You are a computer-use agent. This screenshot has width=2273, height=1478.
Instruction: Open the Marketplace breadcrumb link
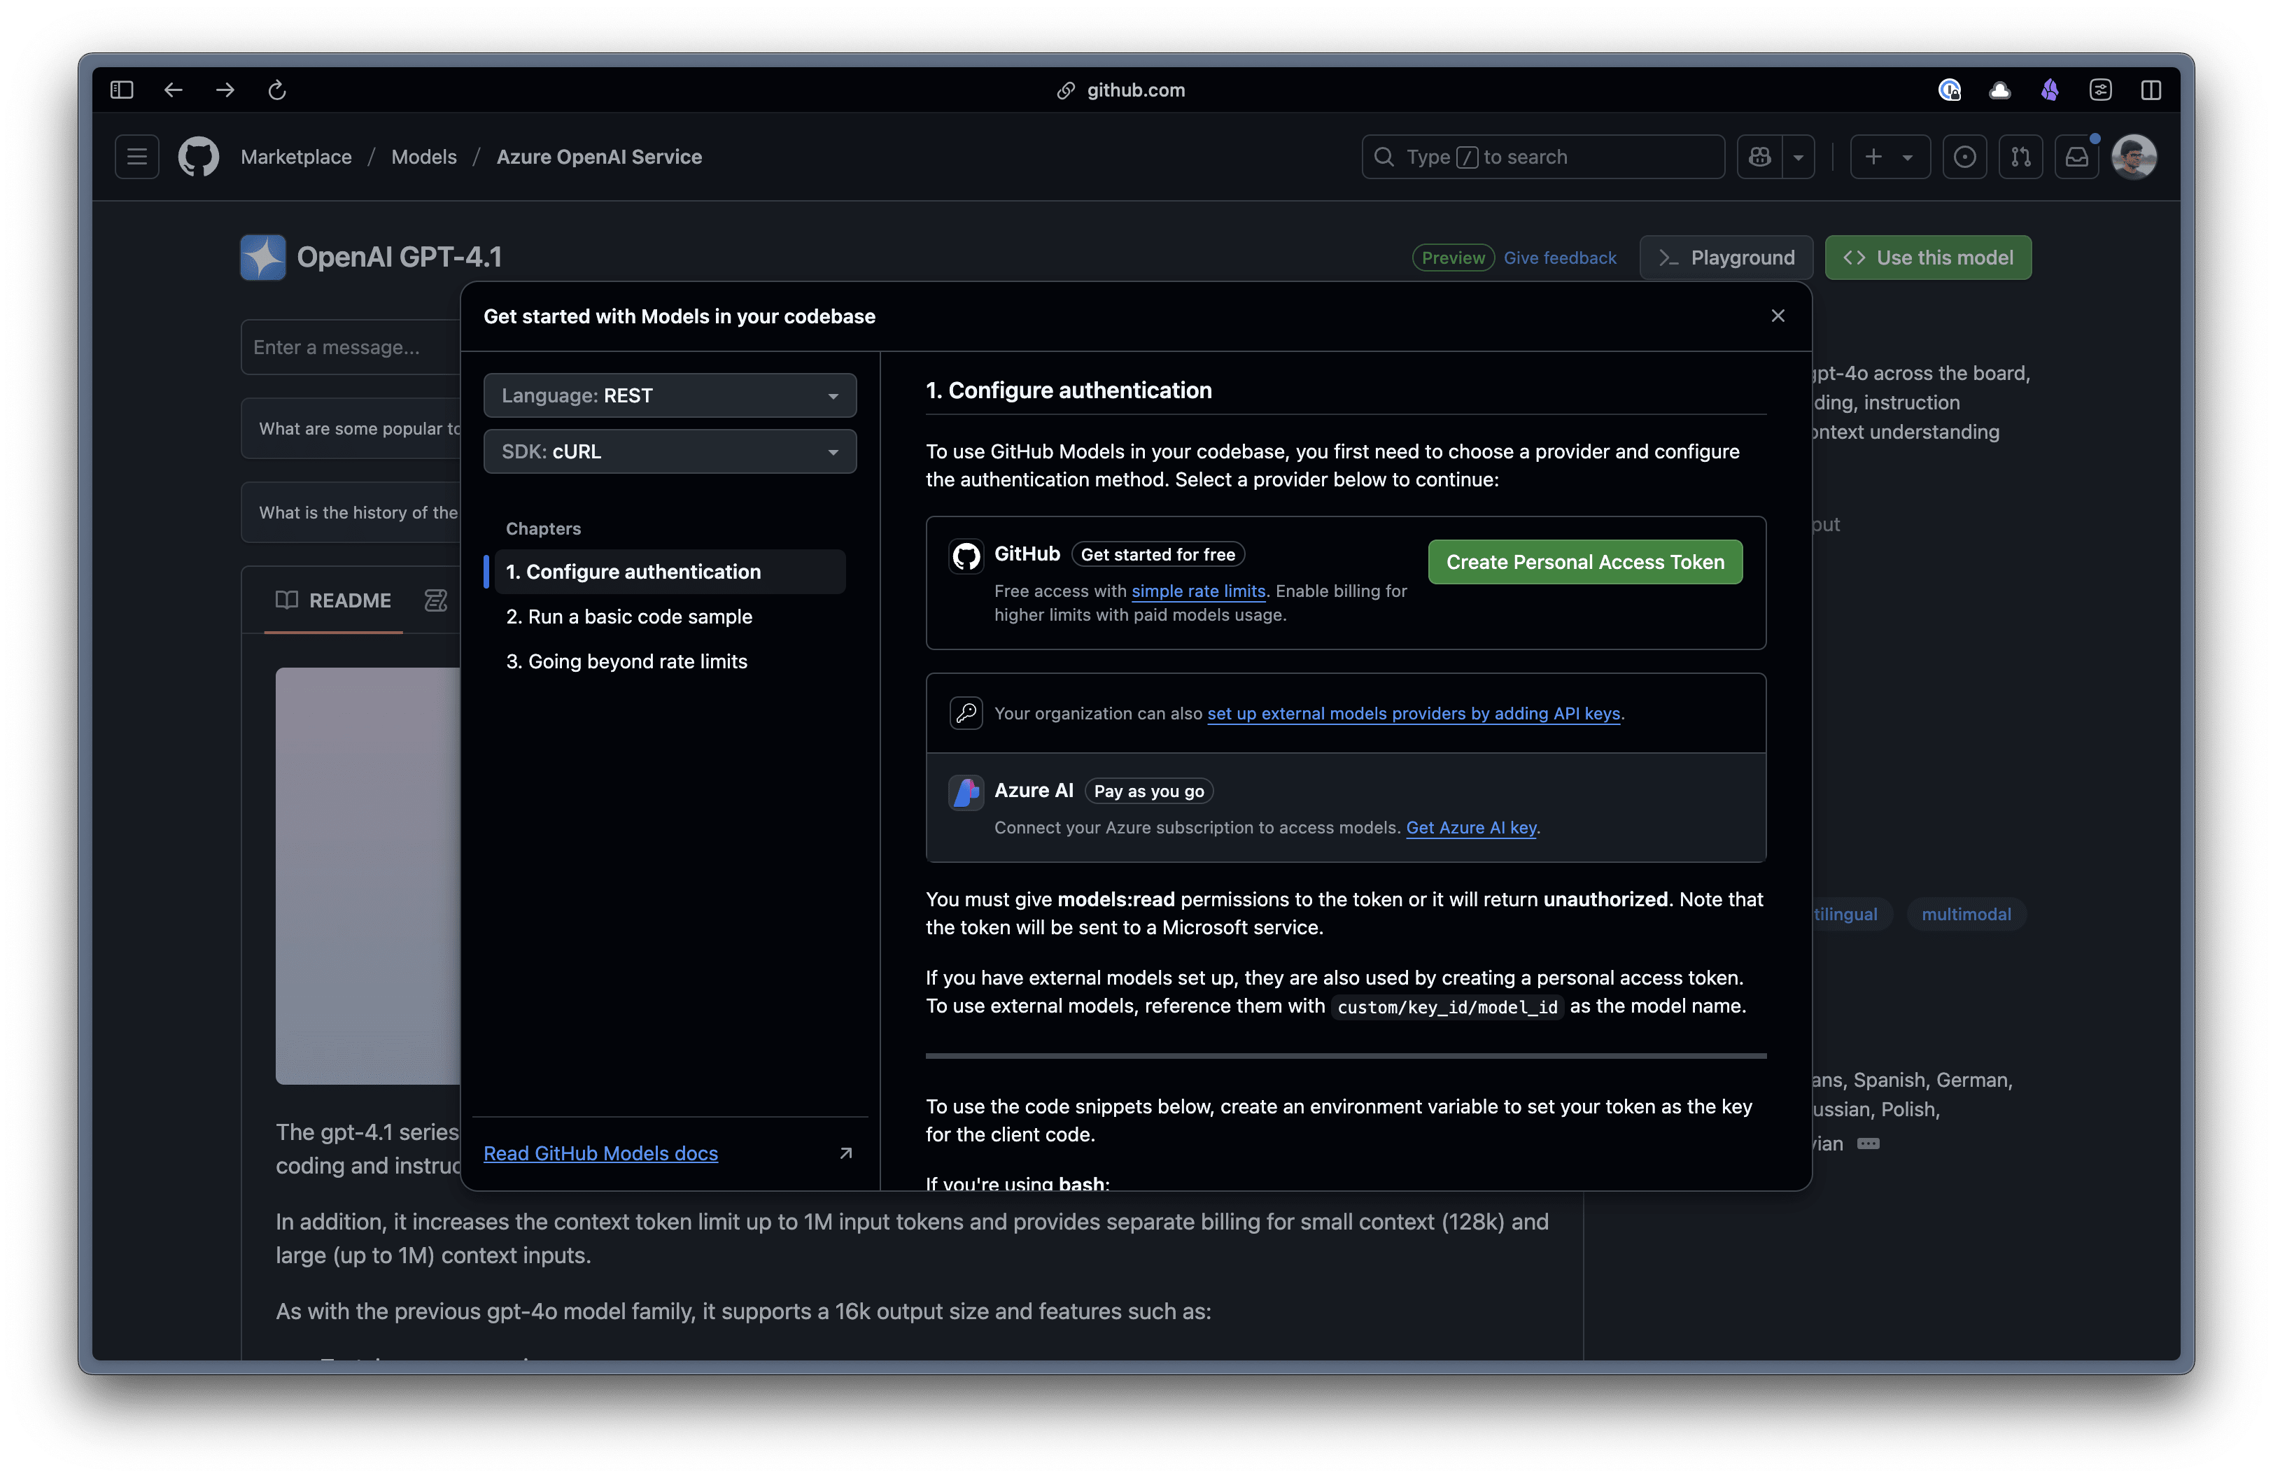click(x=296, y=157)
